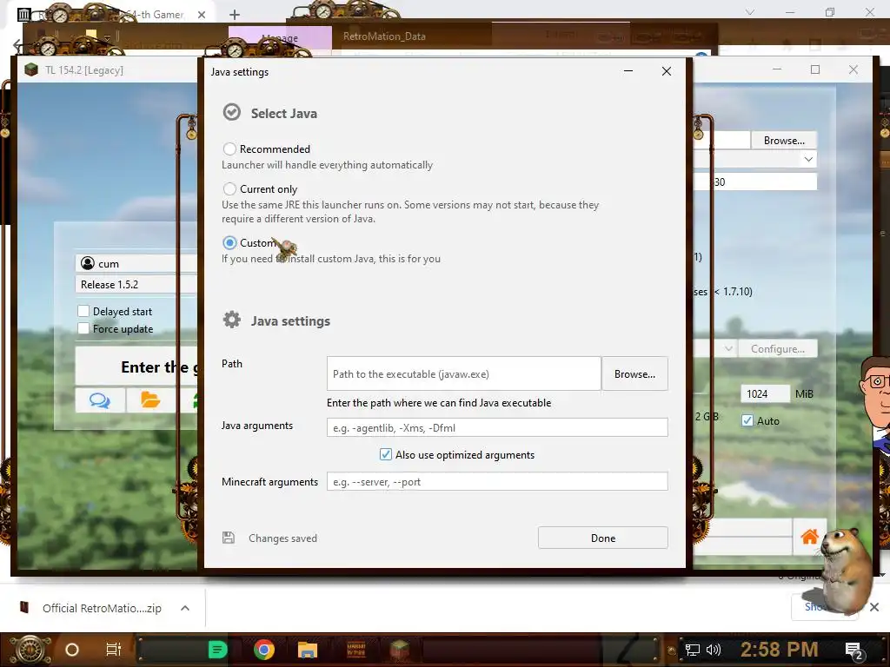Click the volume speaker tray icon
Viewport: 890px width, 667px height.
point(714,650)
